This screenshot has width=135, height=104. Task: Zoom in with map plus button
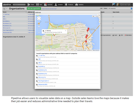[x=39, y=27]
